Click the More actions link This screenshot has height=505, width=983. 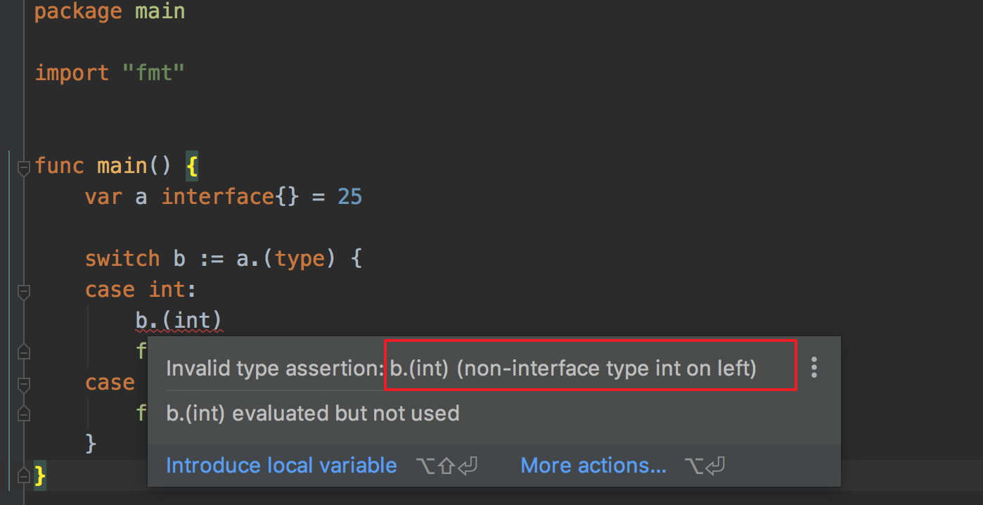[593, 466]
